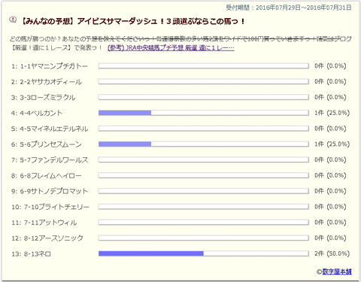Open the JRA中央競馬プチ予想 reference link
The image size is (361, 282).
point(171,47)
